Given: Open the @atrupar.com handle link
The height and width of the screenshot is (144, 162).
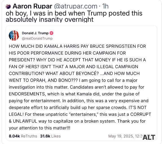Looking at the screenshot, I should click(x=76, y=6).
